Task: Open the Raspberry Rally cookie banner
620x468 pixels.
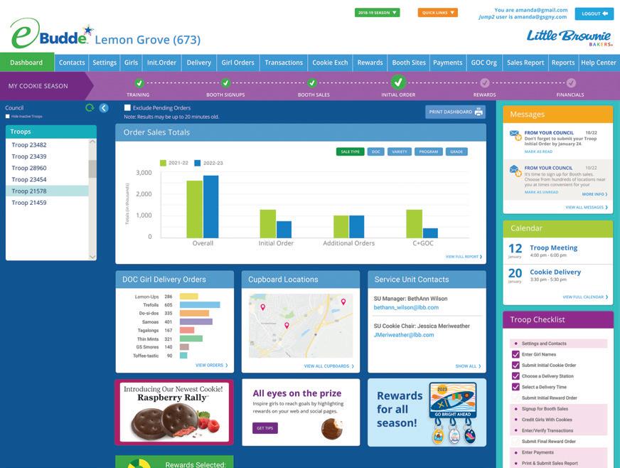Action: [x=174, y=413]
